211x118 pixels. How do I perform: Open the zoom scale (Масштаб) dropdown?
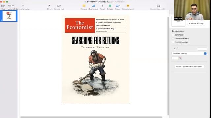tap(11, 6)
